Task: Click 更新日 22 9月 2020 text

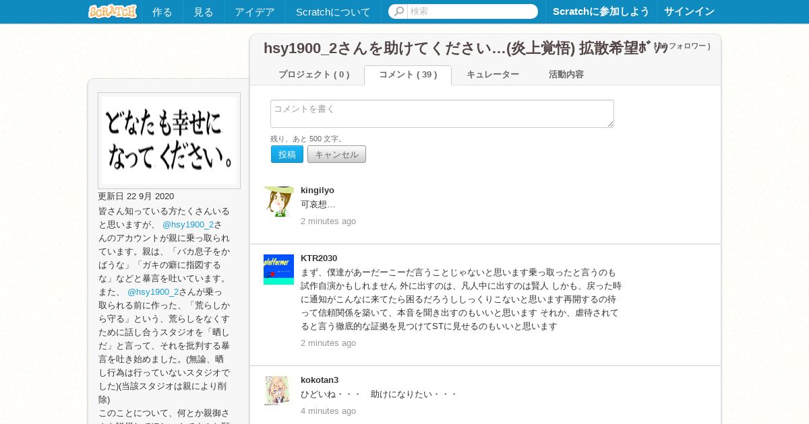Action: [x=136, y=197]
